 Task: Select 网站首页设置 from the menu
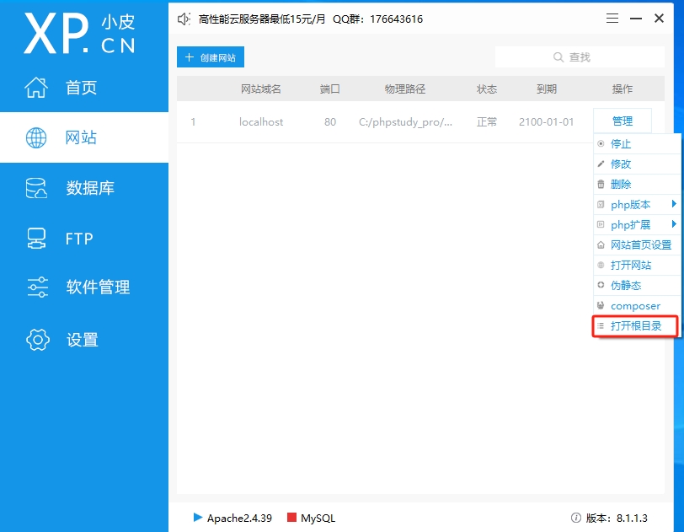[637, 245]
